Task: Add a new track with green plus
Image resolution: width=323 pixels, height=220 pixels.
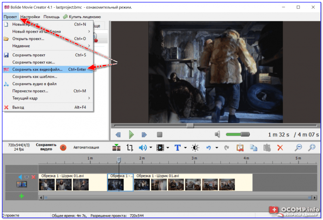Action: click(21, 196)
